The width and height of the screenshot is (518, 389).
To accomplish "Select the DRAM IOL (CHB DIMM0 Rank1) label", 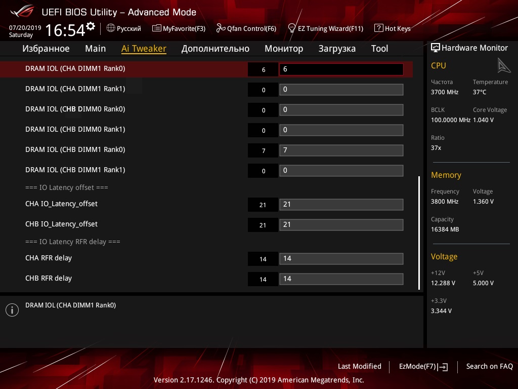I will click(x=75, y=129).
